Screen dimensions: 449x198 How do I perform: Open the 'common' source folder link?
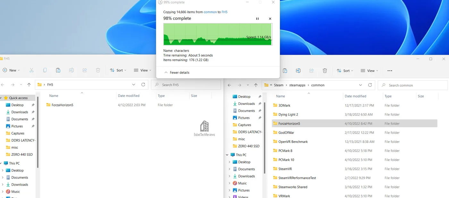(x=210, y=12)
